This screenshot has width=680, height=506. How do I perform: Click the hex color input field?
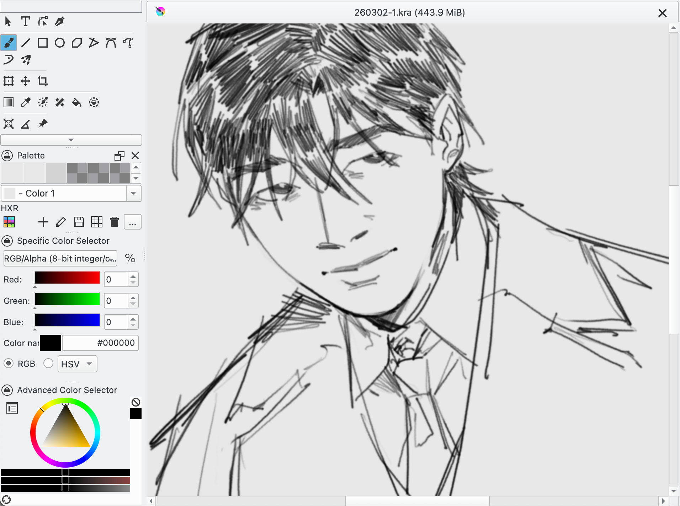(100, 343)
